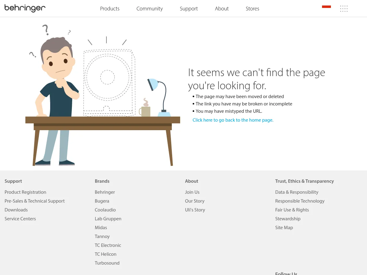Select the Midas brand link
This screenshot has width=367, height=275.
tap(101, 228)
